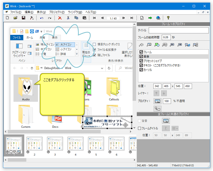Click the frame duration field showing 0.28
213x171 pixels.
coord(166,37)
